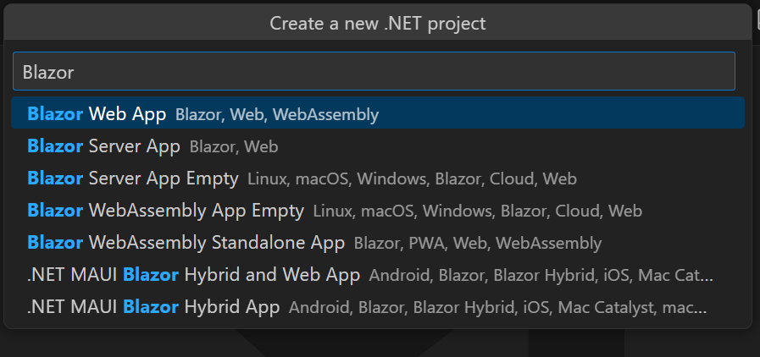
Task: Pick the .NET MAUI Blazor Hybrid App
Action: click(153, 307)
